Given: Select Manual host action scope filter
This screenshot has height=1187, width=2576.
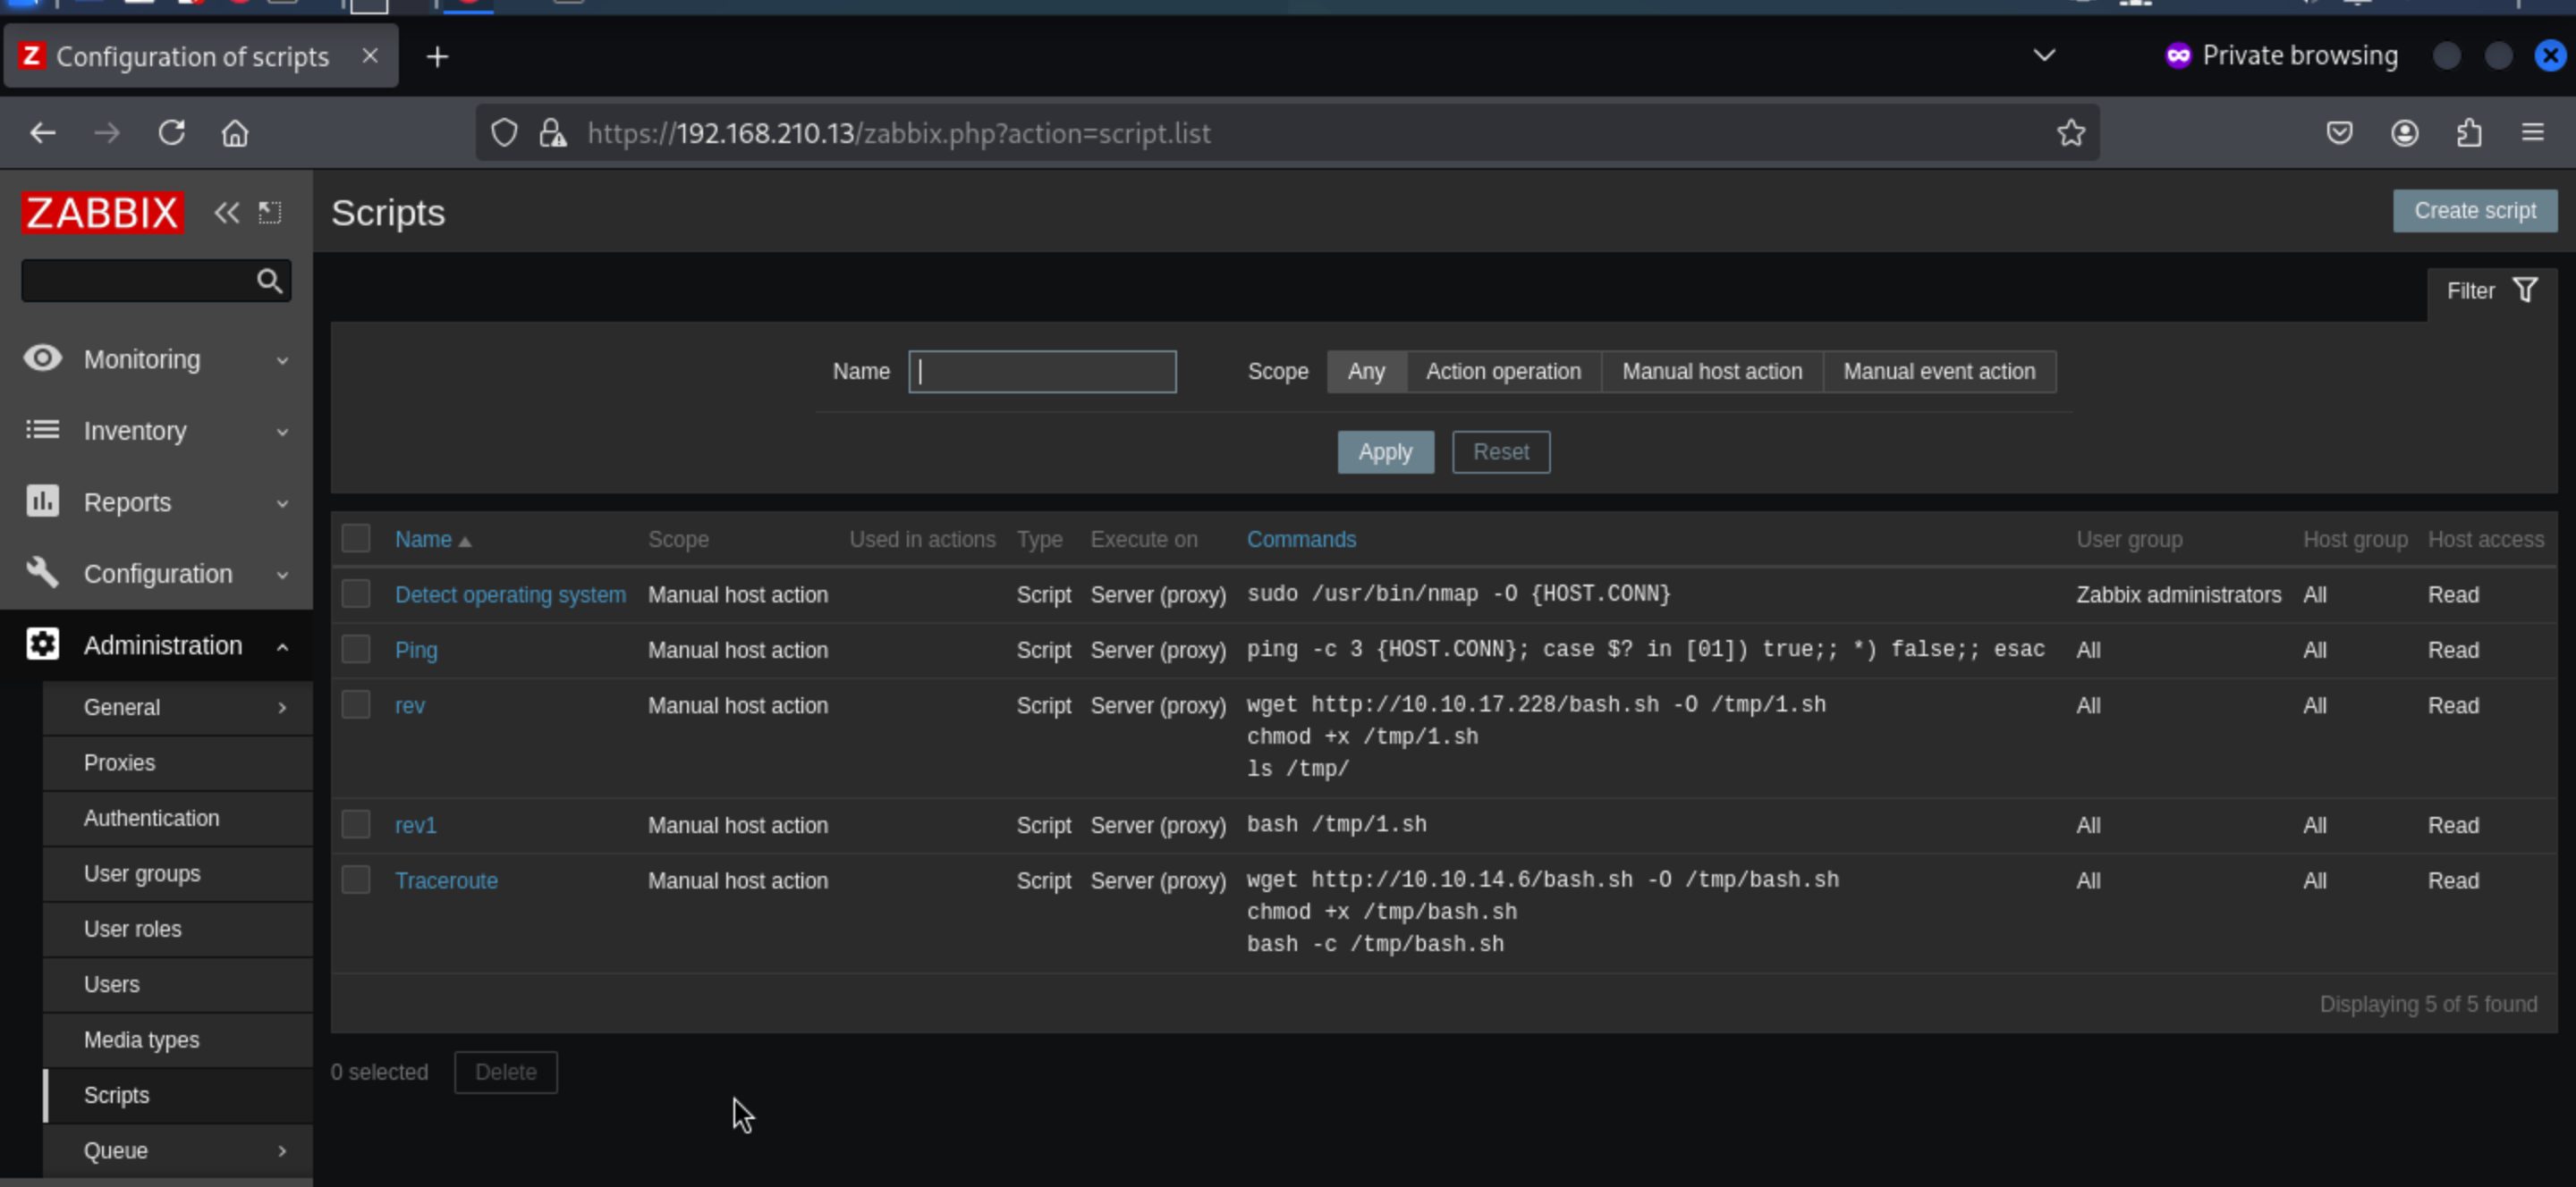Looking at the screenshot, I should (1711, 372).
